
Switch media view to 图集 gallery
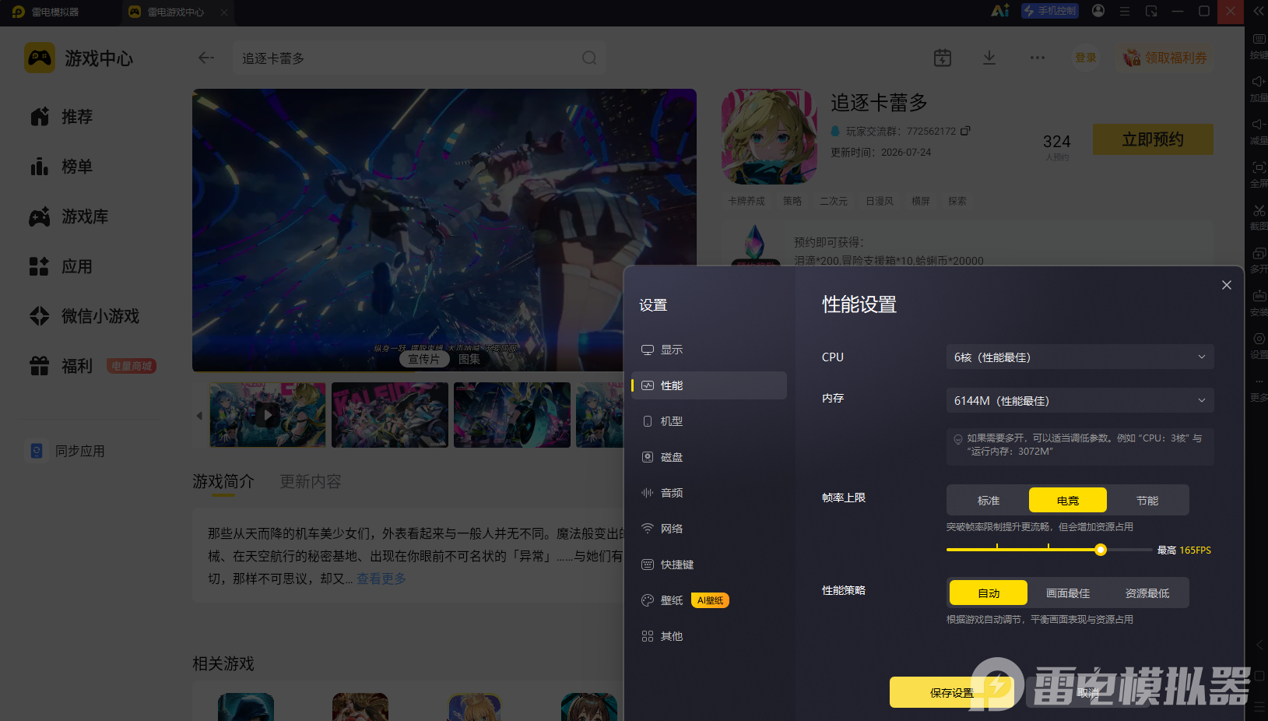(469, 359)
